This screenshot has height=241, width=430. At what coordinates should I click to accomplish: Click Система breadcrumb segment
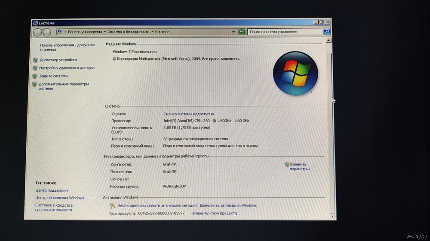pos(163,32)
